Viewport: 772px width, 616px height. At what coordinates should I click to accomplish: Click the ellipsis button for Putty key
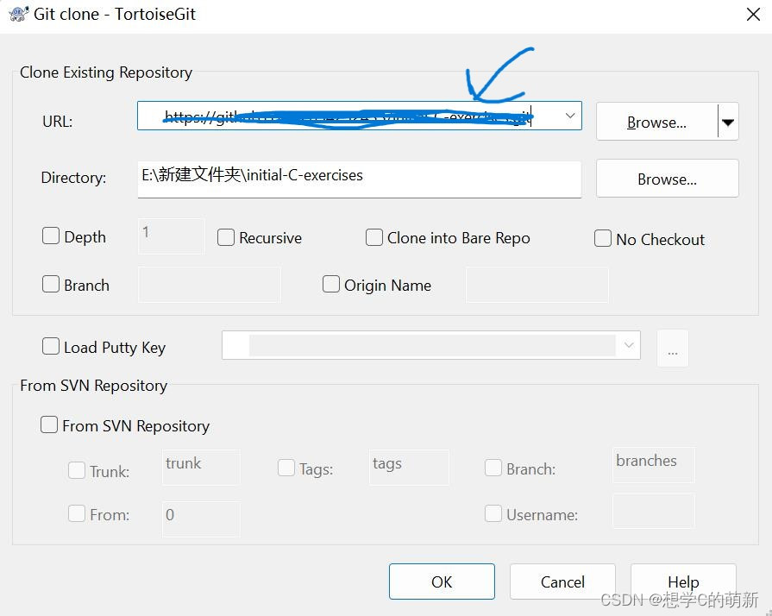pyautogui.click(x=673, y=349)
